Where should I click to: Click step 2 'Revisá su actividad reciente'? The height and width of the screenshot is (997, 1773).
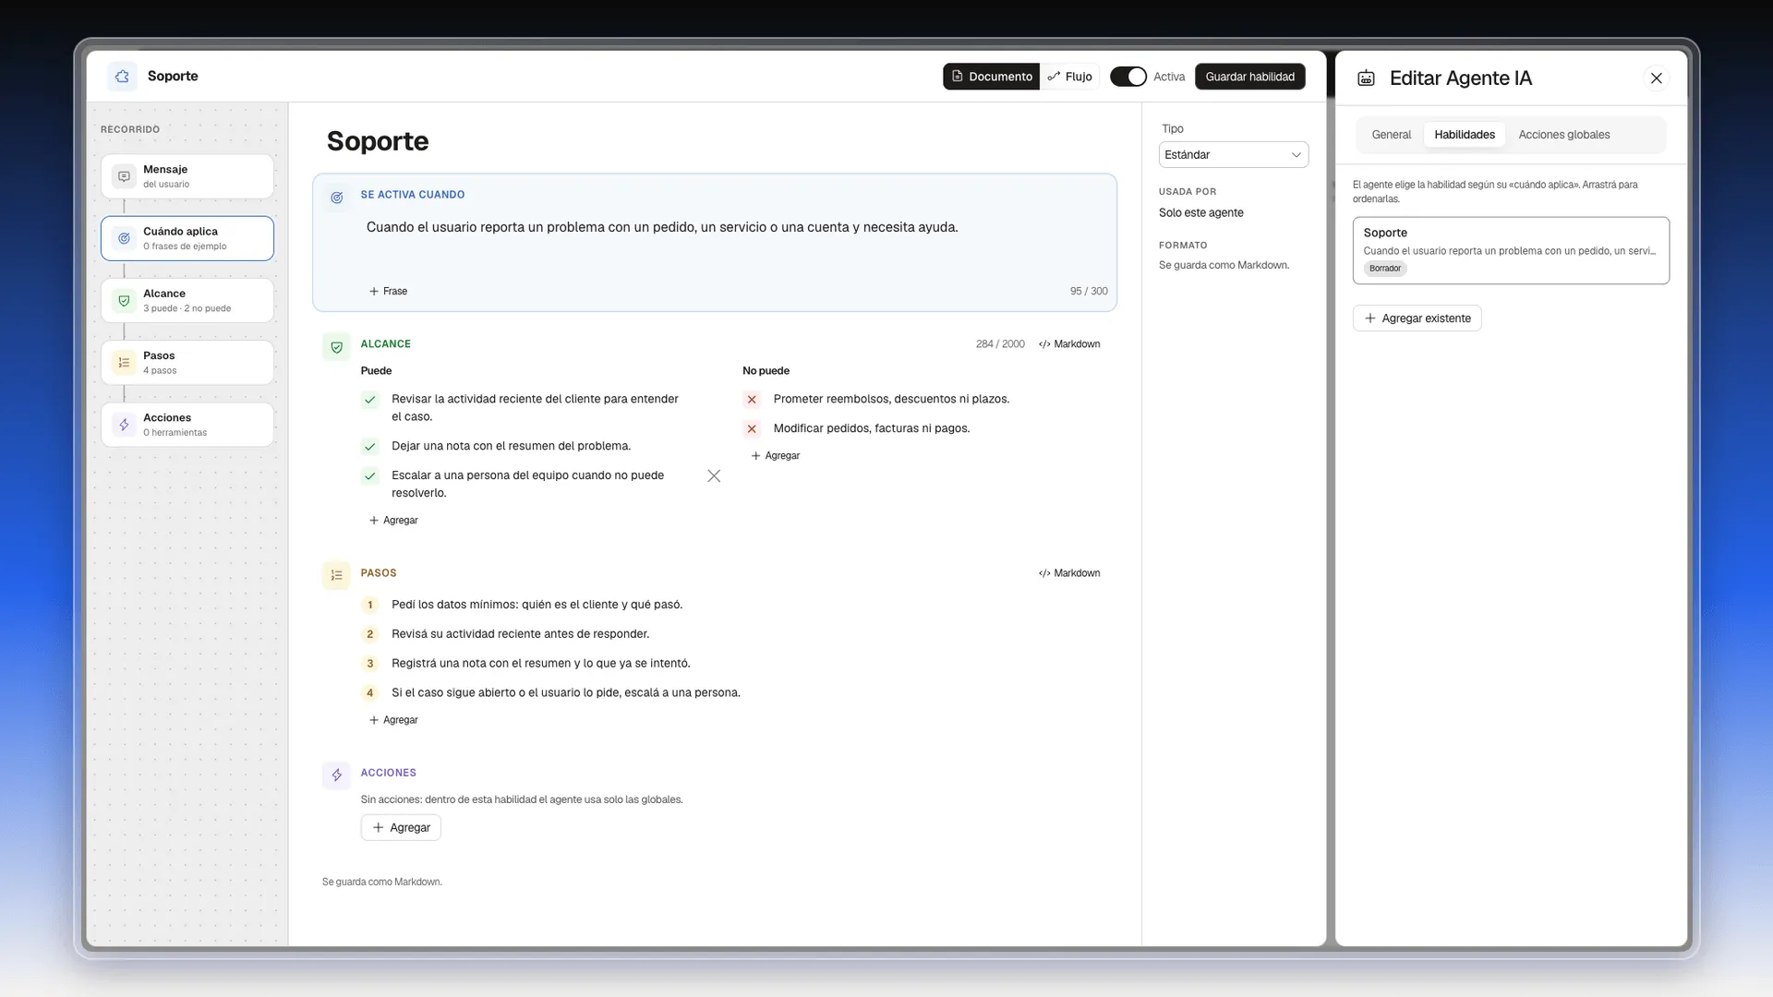coord(520,634)
